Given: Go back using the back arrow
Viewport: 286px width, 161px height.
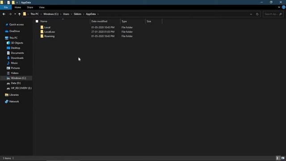Looking at the screenshot, I should point(4,14).
